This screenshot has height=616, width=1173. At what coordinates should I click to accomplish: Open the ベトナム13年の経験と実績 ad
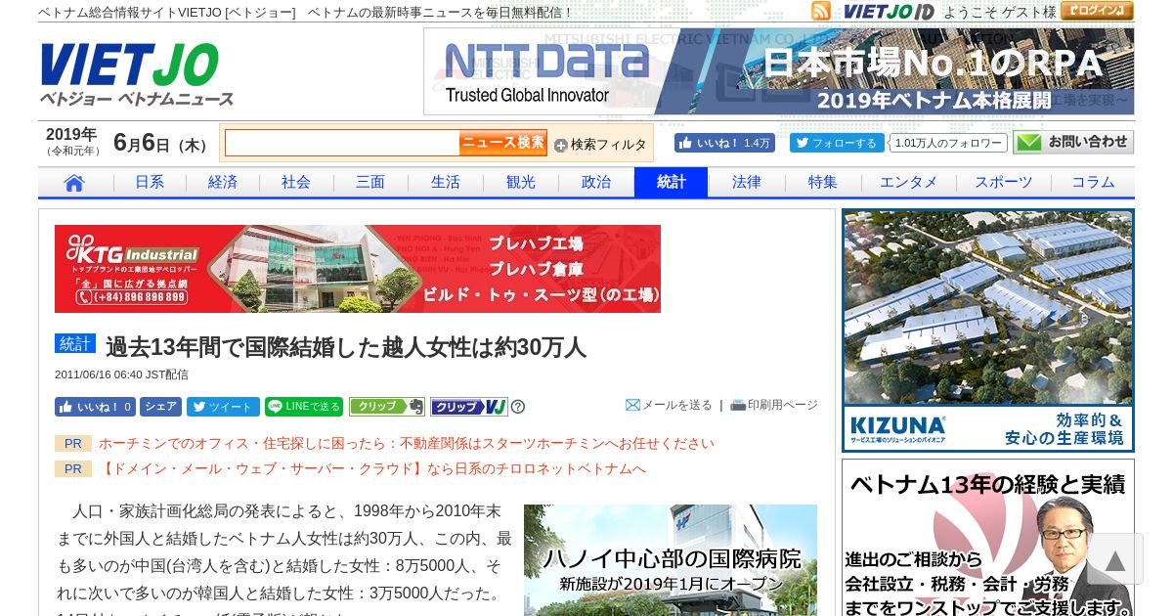[x=988, y=538]
